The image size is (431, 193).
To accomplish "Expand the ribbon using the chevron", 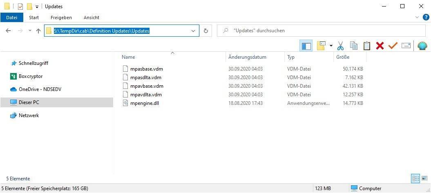I will tap(417, 18).
